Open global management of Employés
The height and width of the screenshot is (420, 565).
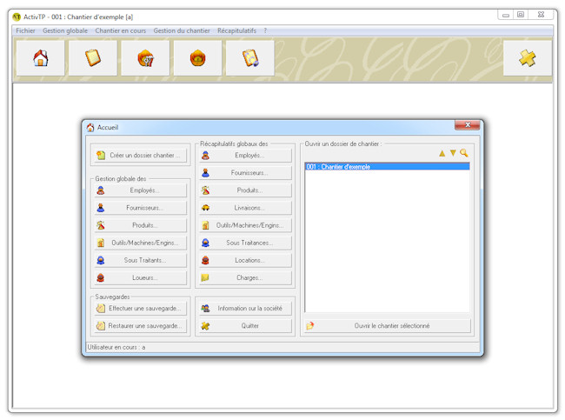coord(140,190)
